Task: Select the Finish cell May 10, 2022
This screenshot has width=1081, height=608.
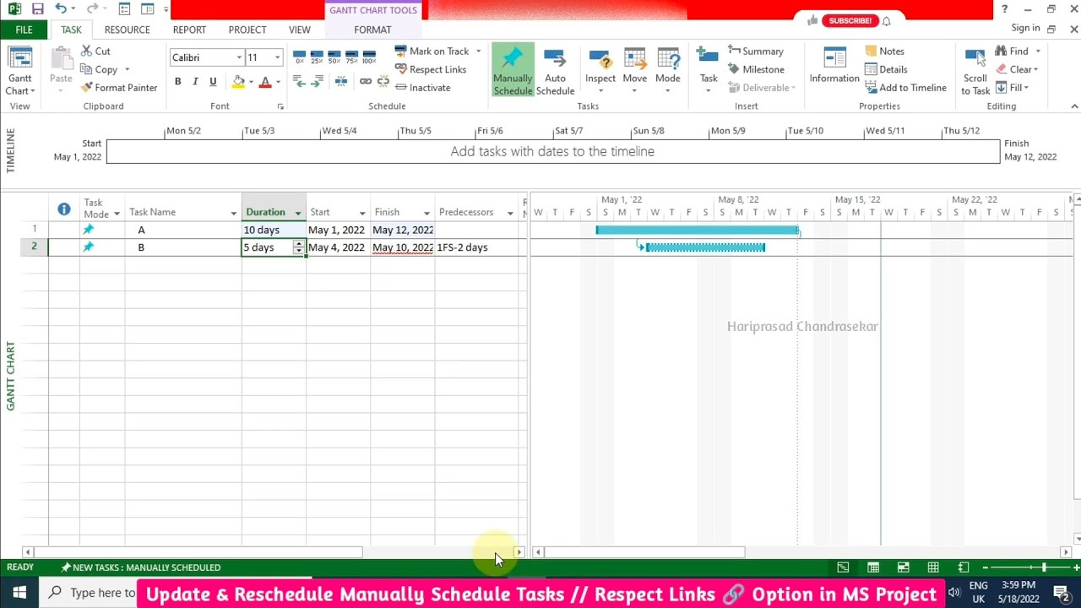Action: pos(402,247)
